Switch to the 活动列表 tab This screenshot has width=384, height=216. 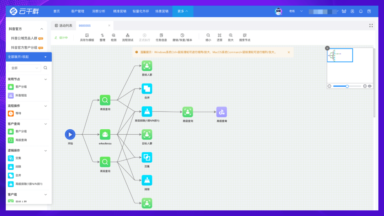coord(64,26)
